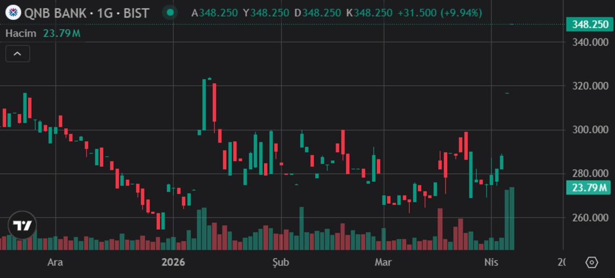Click the 23.79 M volume label on axis
The height and width of the screenshot is (278, 615).
coord(589,188)
